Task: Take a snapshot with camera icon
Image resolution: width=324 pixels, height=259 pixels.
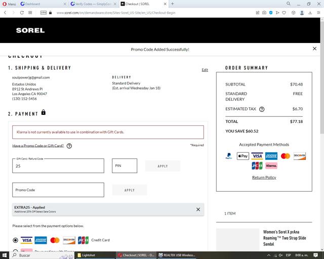Action: [x=264, y=13]
